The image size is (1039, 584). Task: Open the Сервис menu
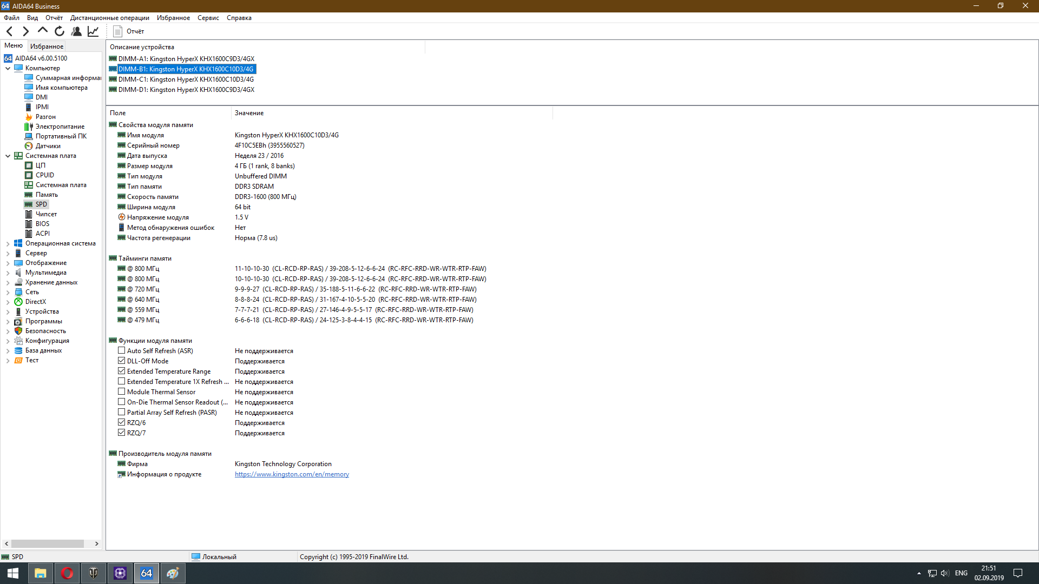tap(208, 18)
